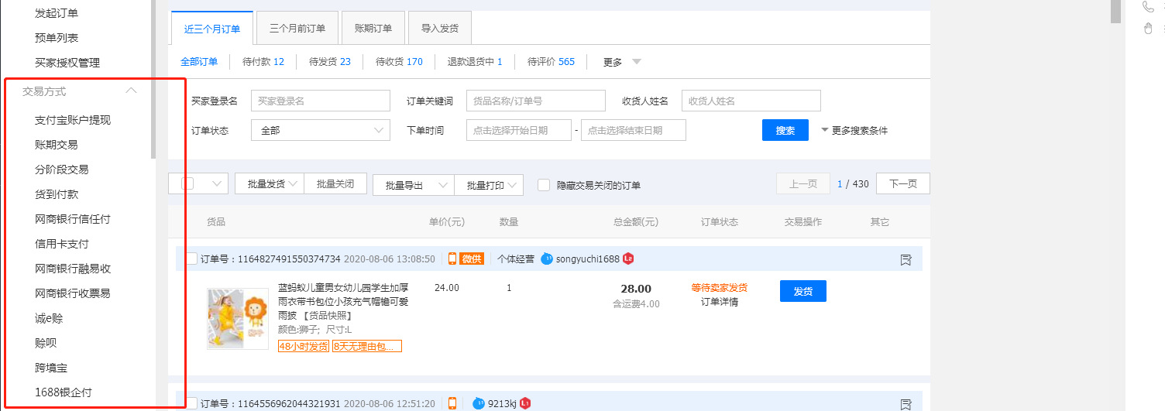Image resolution: width=1165 pixels, height=411 pixels.
Task: Collapse the 交易方式 sidebar section
Action: coord(132,91)
